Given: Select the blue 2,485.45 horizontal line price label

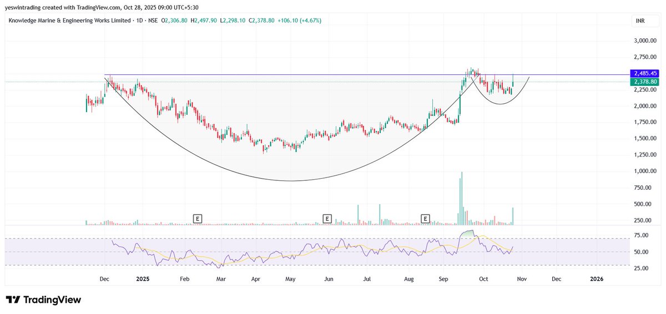Looking at the screenshot, I should (x=644, y=73).
